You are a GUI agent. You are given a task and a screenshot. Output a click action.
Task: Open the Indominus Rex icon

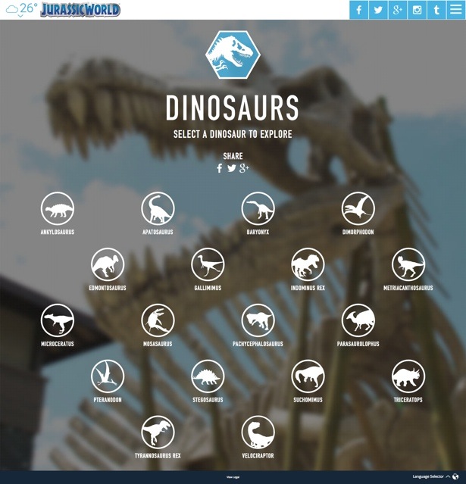pyautogui.click(x=308, y=264)
